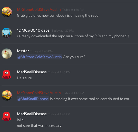Screen dimensions: 138x132
Task: Click the message "not sure that was necessary"
Action: pos(39,126)
